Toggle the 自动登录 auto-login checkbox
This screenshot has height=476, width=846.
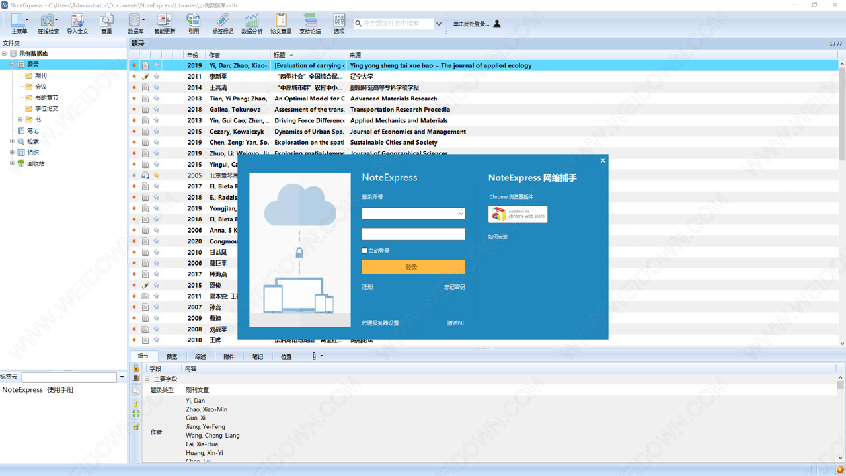(x=364, y=251)
